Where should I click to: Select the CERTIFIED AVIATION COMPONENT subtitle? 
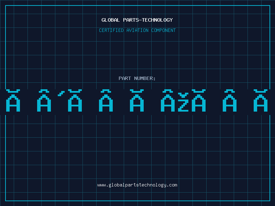(137, 30)
